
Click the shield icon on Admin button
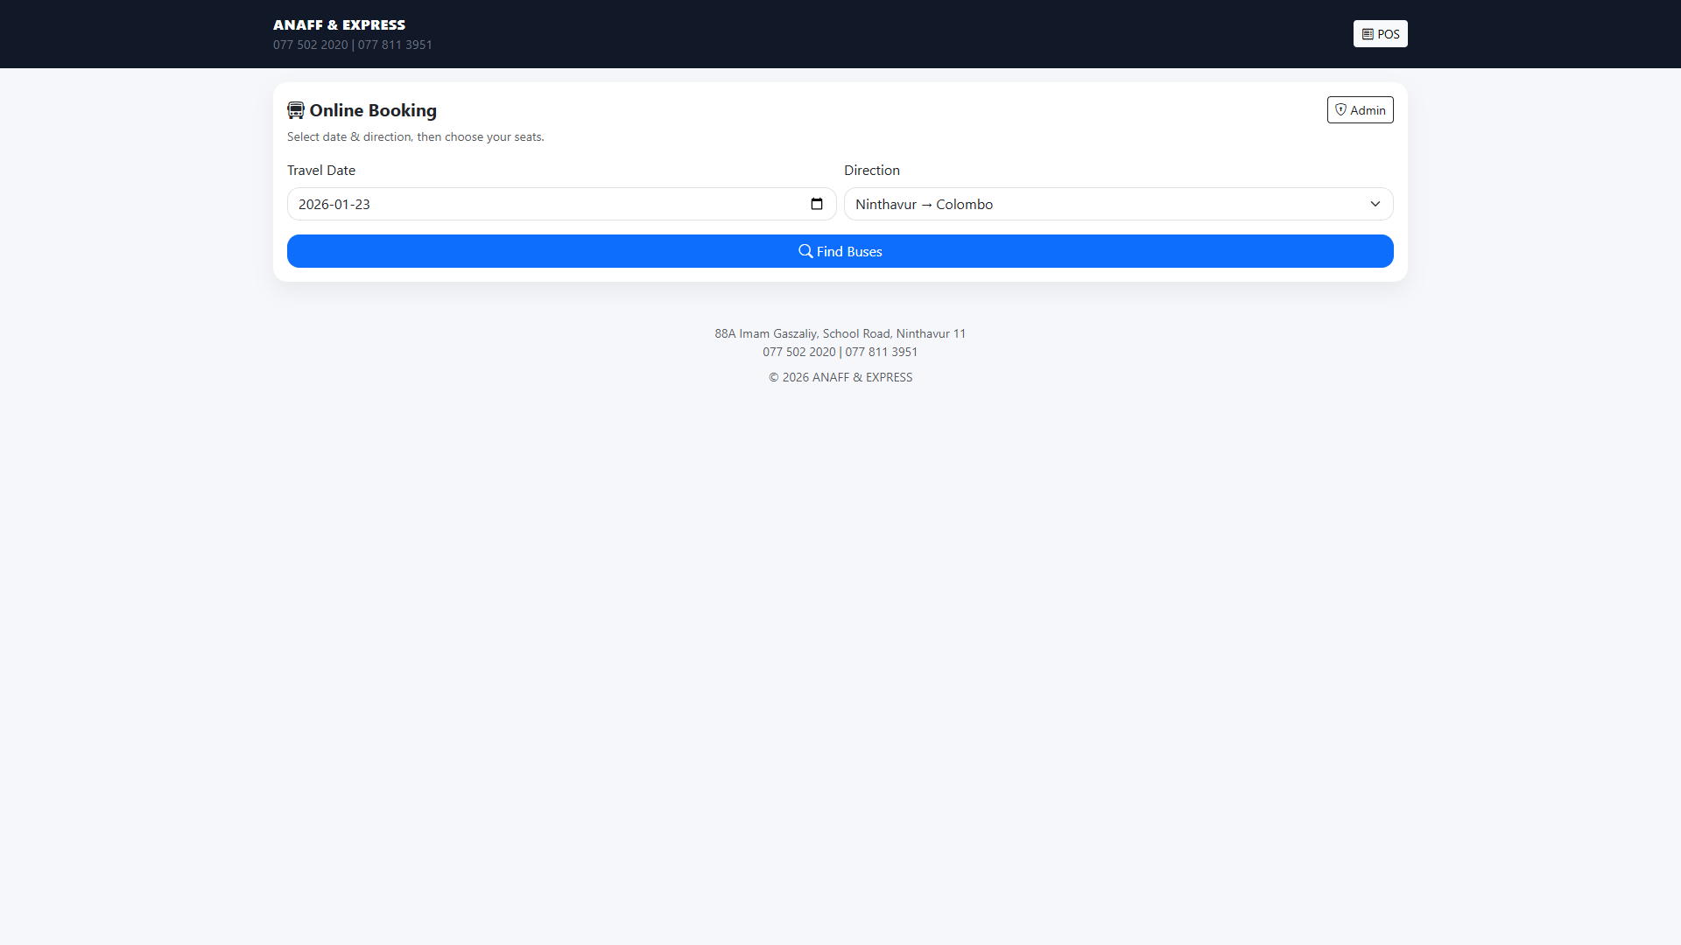1340,110
